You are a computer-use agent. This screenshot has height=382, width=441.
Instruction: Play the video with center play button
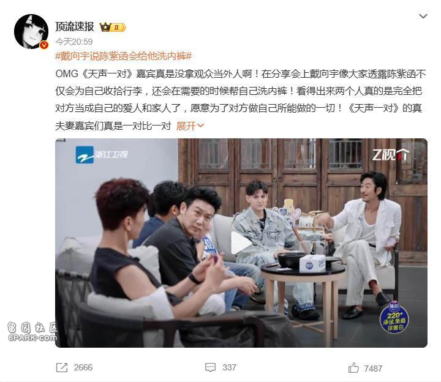coord(241,243)
